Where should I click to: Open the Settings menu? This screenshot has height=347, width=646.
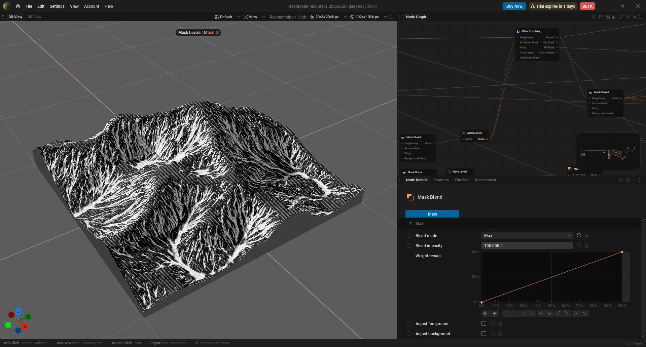pyautogui.click(x=57, y=6)
